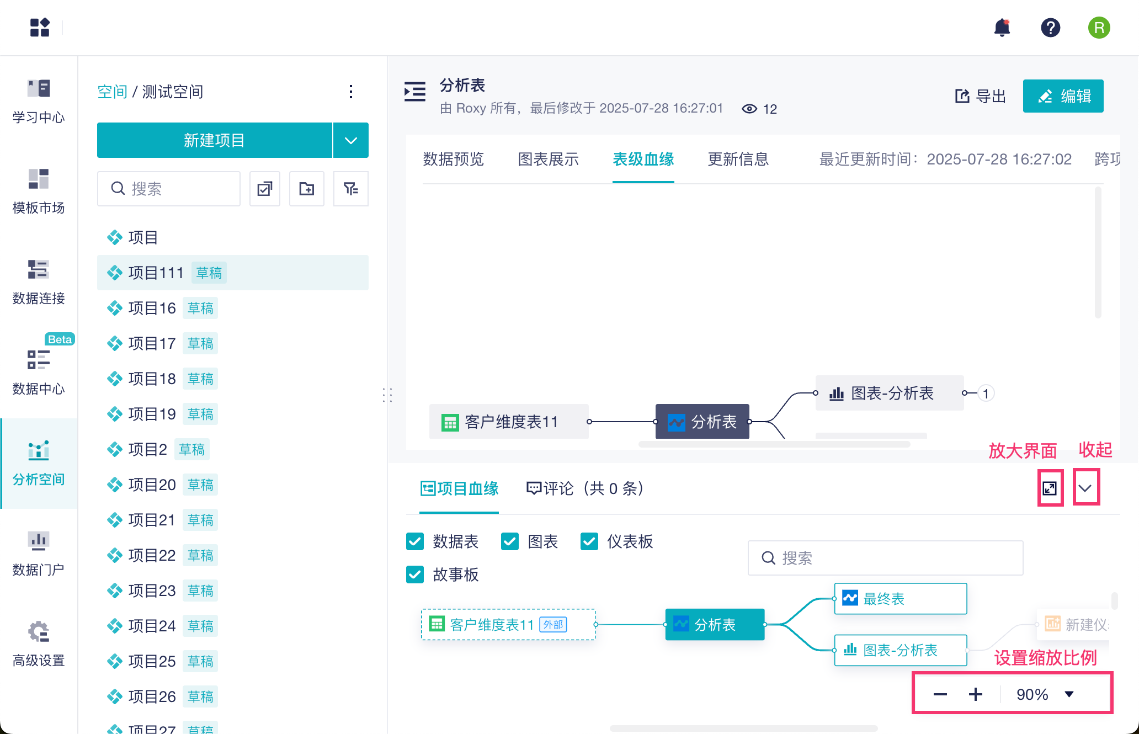Collapse the bottom panel with chevron

[1085, 488]
